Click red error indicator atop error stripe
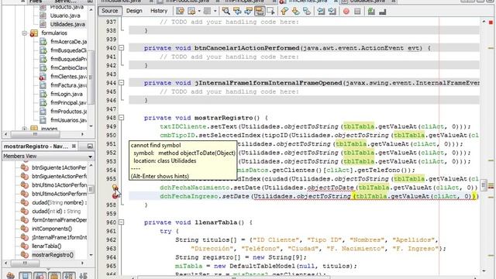Image resolution: width=496 pixels, height=279 pixels. (x=491, y=22)
